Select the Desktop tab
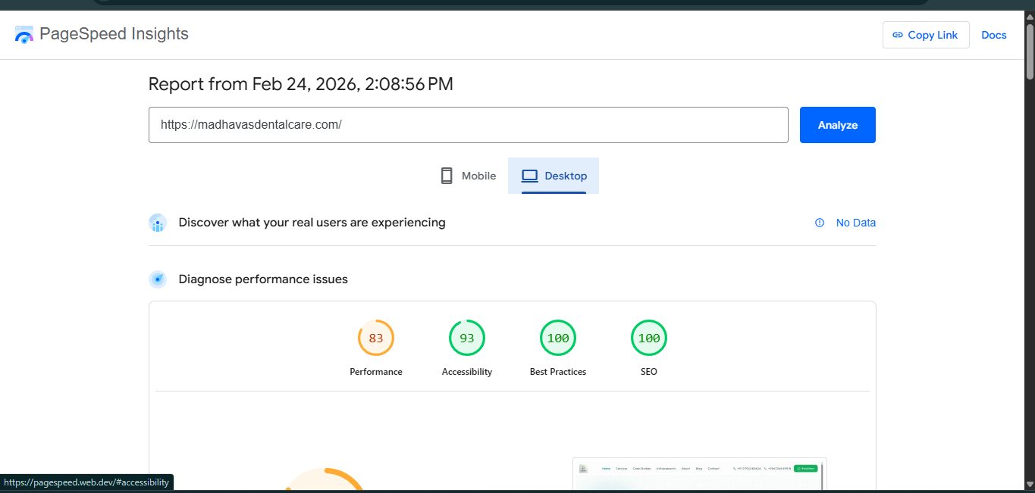Viewport: 1035px width, 493px height. (554, 176)
